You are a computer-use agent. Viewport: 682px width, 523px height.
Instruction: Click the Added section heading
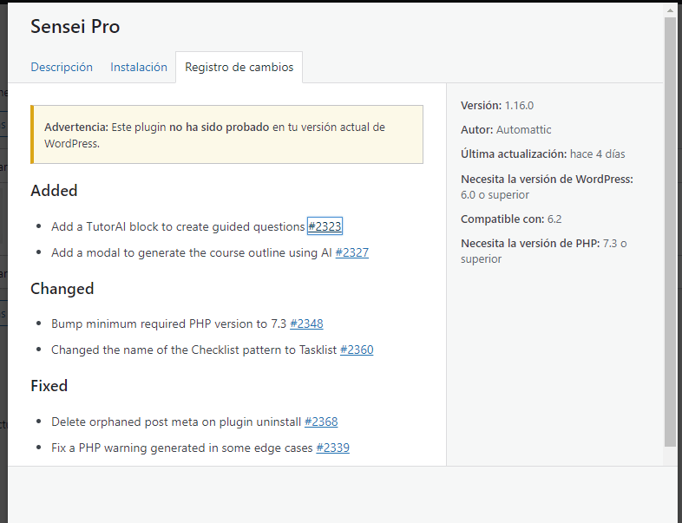coord(54,191)
